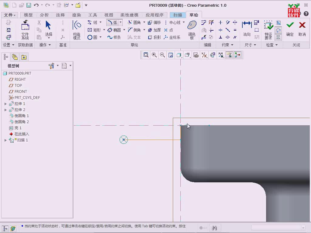
Task: Choose the Spline tool
Action: click(114, 37)
